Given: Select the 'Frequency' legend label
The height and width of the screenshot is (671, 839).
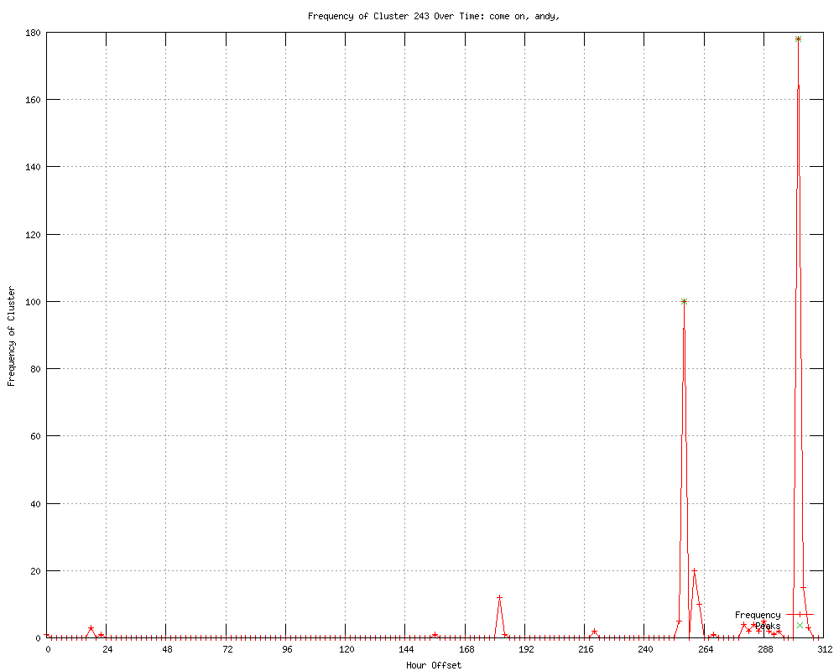Looking at the screenshot, I should coord(757,615).
